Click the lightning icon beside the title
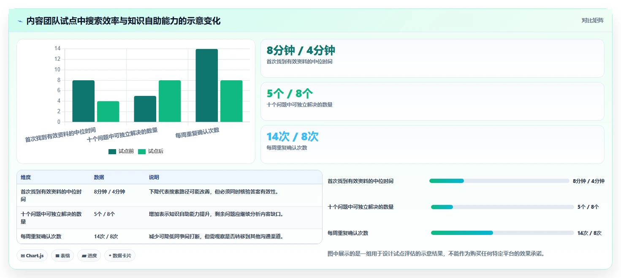Viewport: 621px width, 278px height. (20, 21)
